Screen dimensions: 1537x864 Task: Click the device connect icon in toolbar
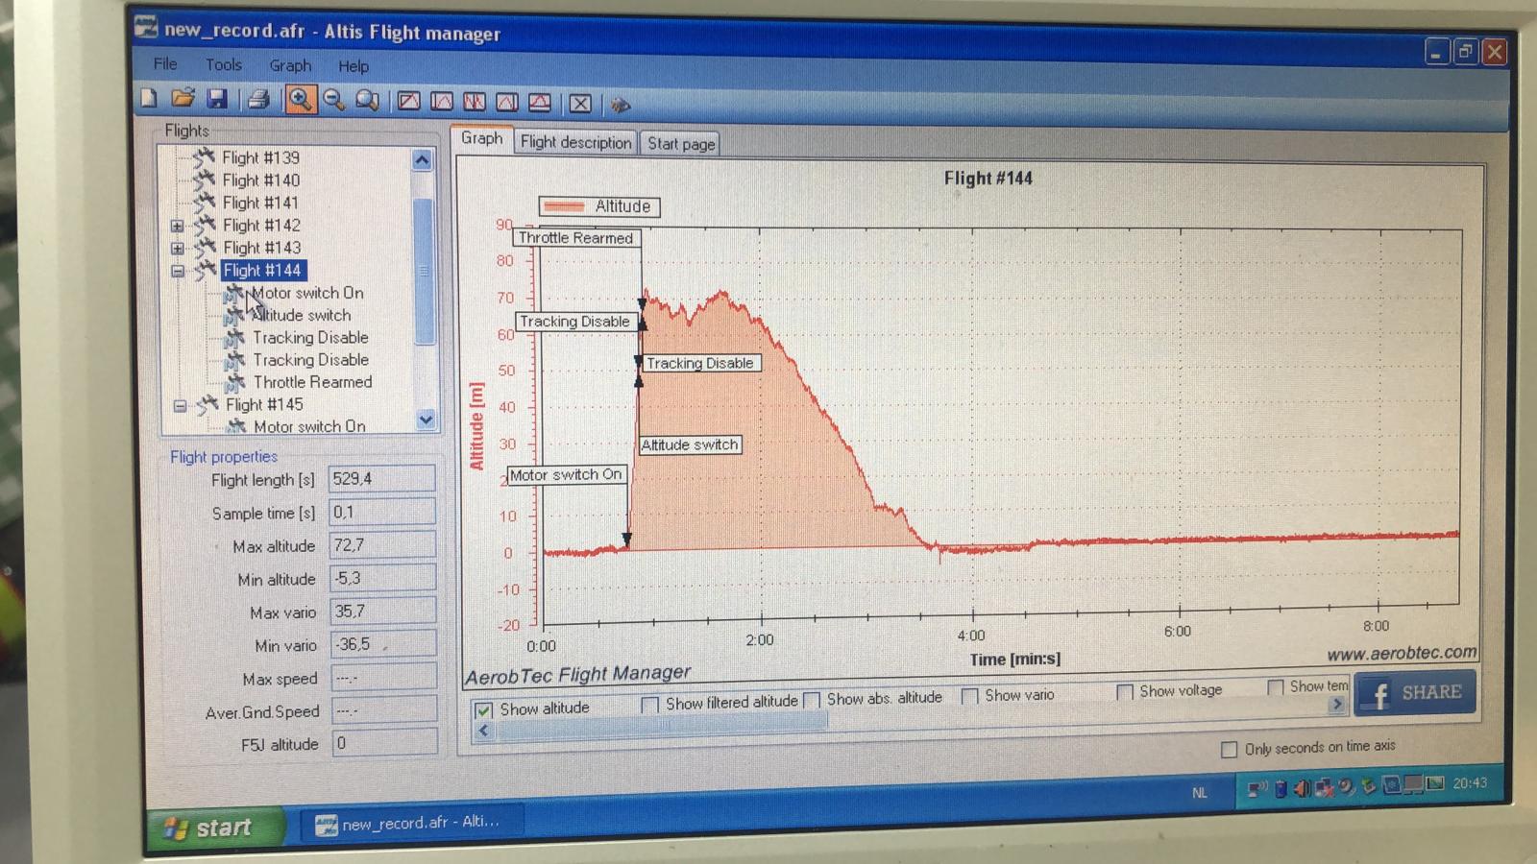click(x=621, y=105)
